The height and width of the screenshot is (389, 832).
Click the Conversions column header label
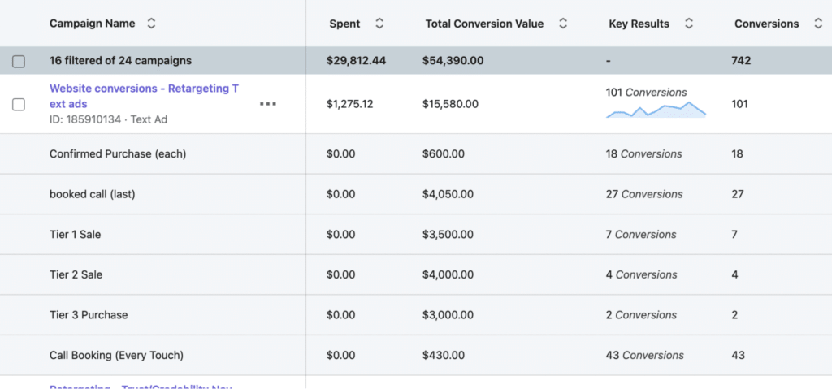(767, 24)
